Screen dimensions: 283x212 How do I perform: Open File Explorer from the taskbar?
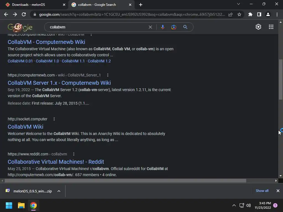click(21, 205)
